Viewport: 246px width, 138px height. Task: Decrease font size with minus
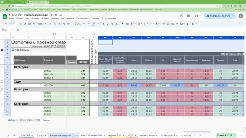89,24
